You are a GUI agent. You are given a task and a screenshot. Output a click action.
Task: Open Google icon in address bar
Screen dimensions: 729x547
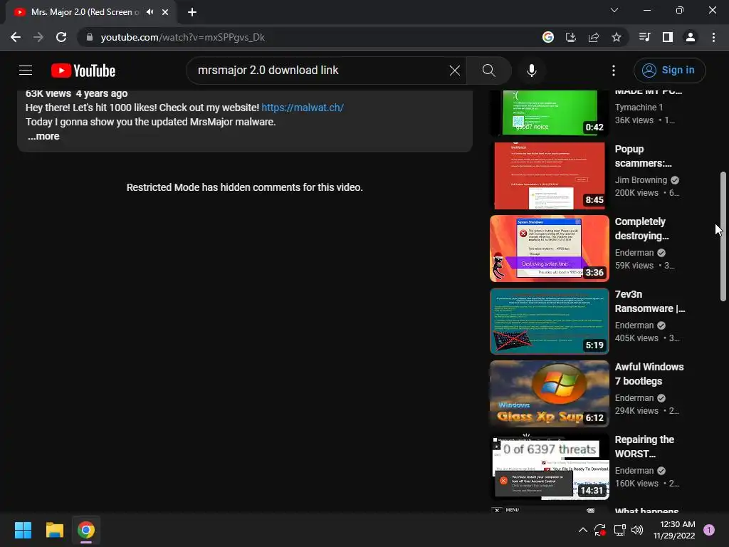[547, 37]
